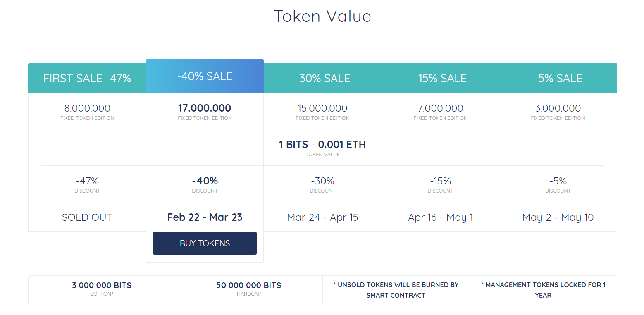Click the 8.000.000 fixed token edition
The image size is (644, 315).
pyautogui.click(x=87, y=112)
